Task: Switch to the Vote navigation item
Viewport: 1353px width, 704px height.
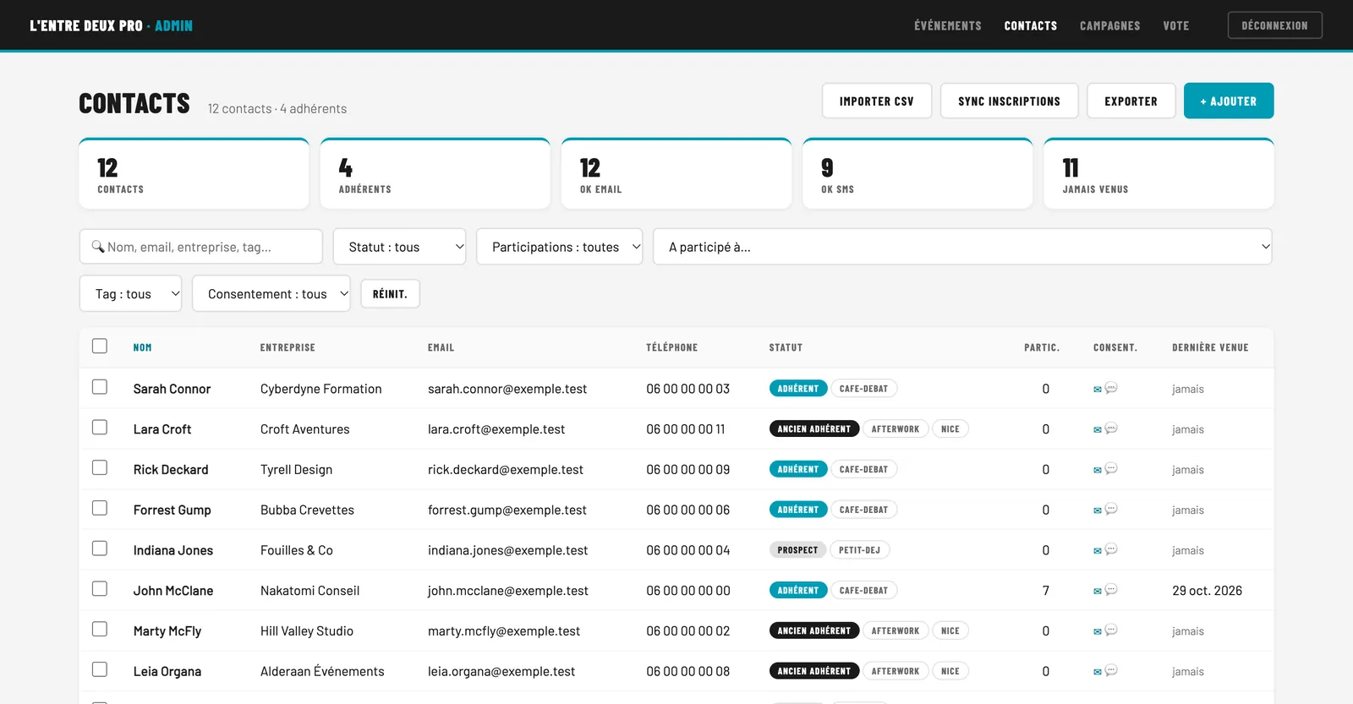Action: click(1176, 26)
